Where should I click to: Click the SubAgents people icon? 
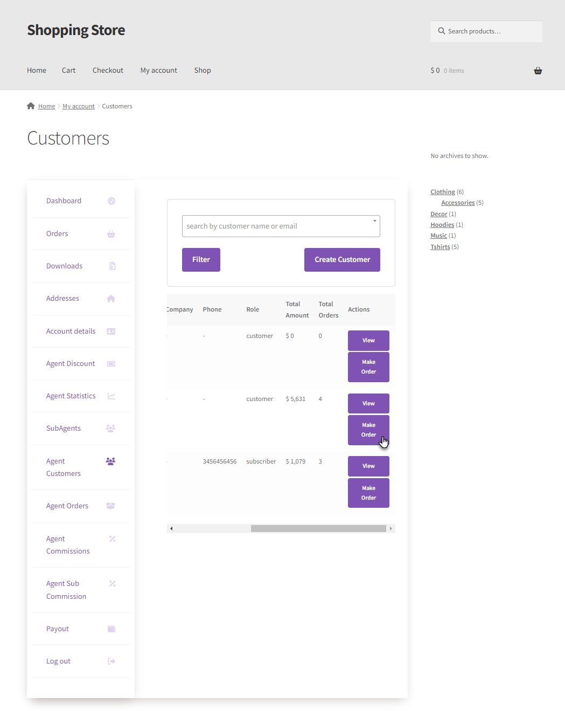(x=110, y=429)
